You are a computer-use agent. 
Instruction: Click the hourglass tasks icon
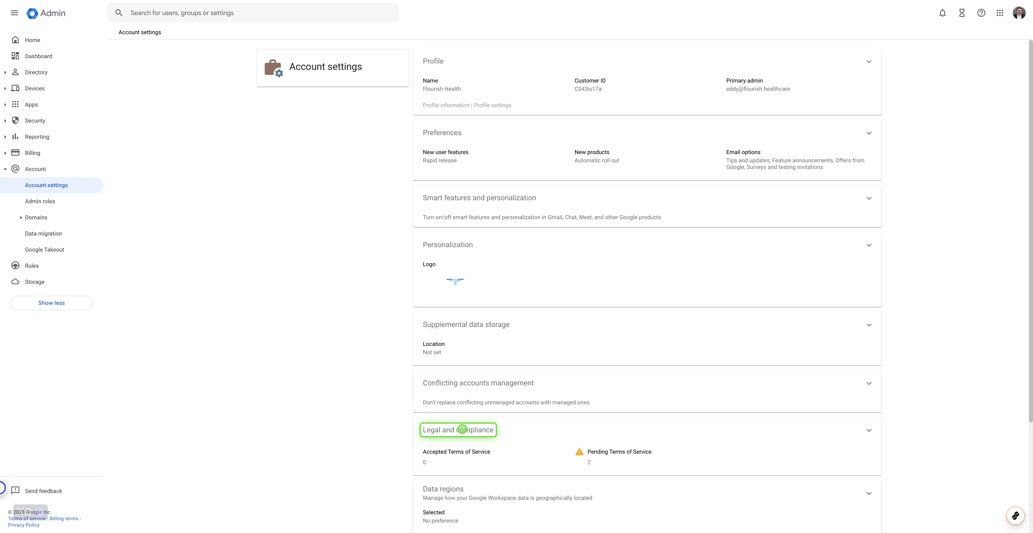click(962, 13)
